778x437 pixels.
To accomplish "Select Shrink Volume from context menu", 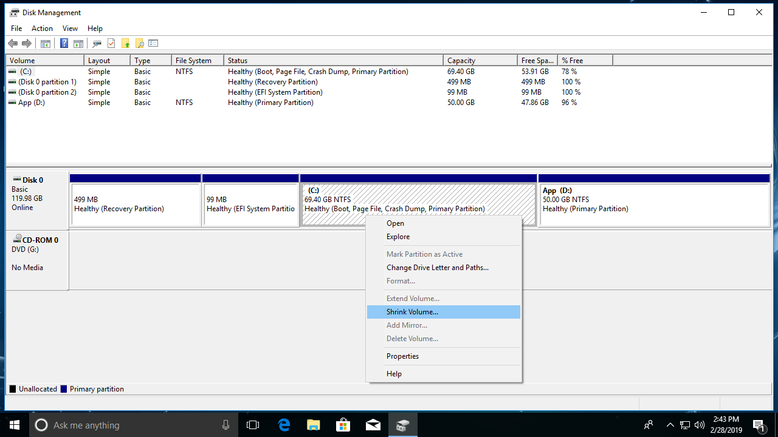I will point(412,311).
